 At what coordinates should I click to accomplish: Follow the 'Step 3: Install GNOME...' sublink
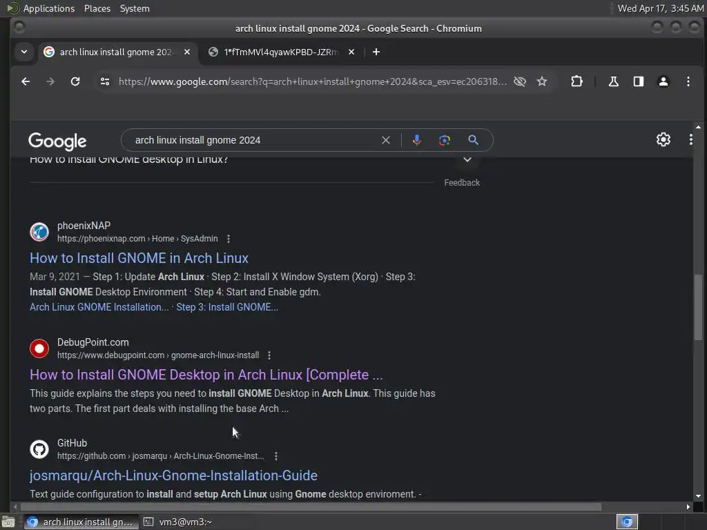click(x=227, y=307)
